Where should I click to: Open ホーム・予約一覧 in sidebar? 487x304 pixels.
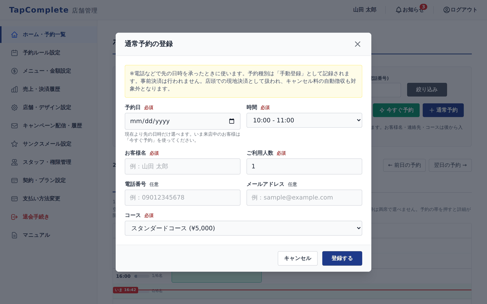(x=49, y=35)
